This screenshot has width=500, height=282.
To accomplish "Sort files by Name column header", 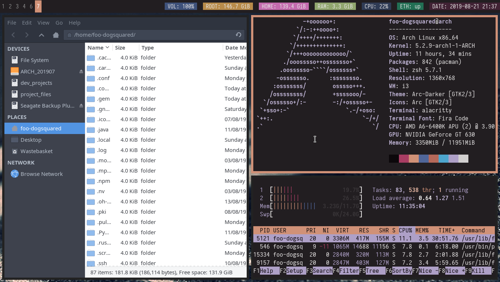I will [x=99, y=48].
